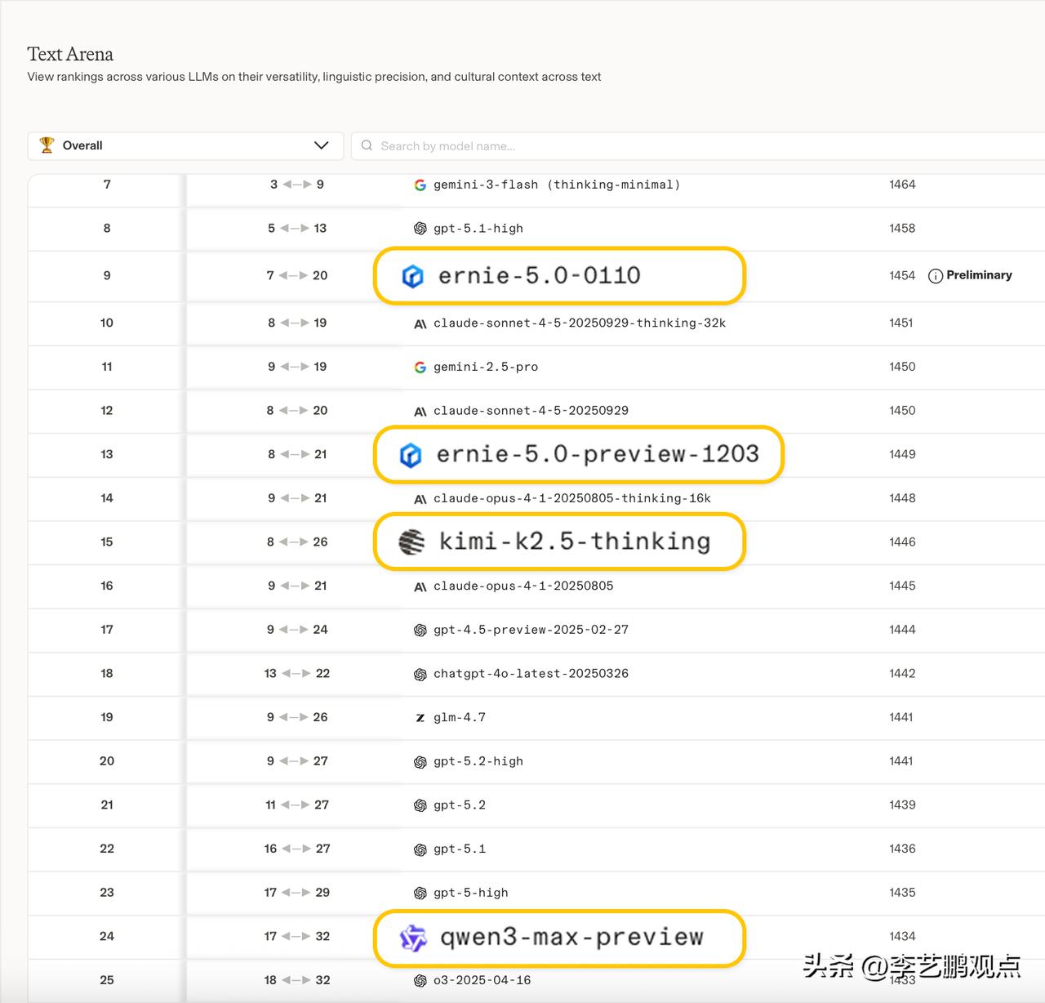The image size is (1045, 1003).
Task: Select the chatgpt-4o-latest-20250326 model name
Action: [x=531, y=674]
